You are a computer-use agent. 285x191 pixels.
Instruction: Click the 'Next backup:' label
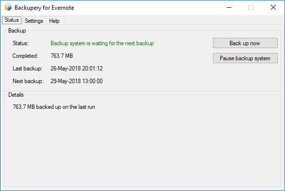pyautogui.click(x=28, y=81)
